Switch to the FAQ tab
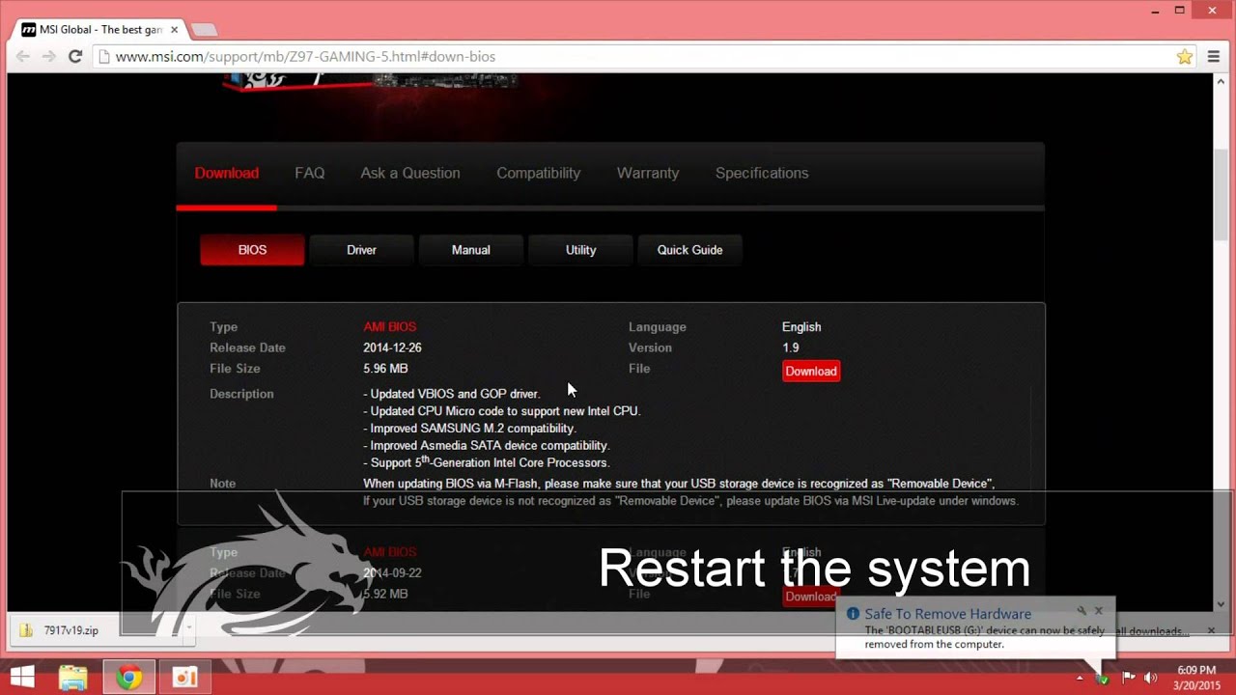The height and width of the screenshot is (695, 1236). [309, 173]
